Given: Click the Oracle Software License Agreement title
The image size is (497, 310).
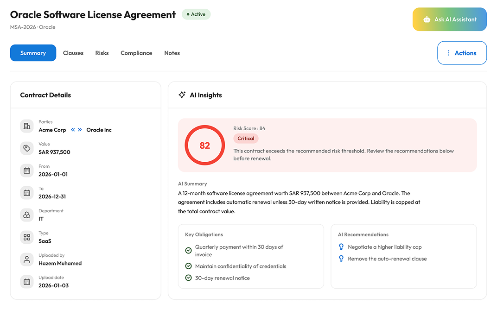Looking at the screenshot, I should [93, 14].
